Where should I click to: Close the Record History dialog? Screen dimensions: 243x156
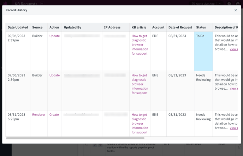(236, 10)
